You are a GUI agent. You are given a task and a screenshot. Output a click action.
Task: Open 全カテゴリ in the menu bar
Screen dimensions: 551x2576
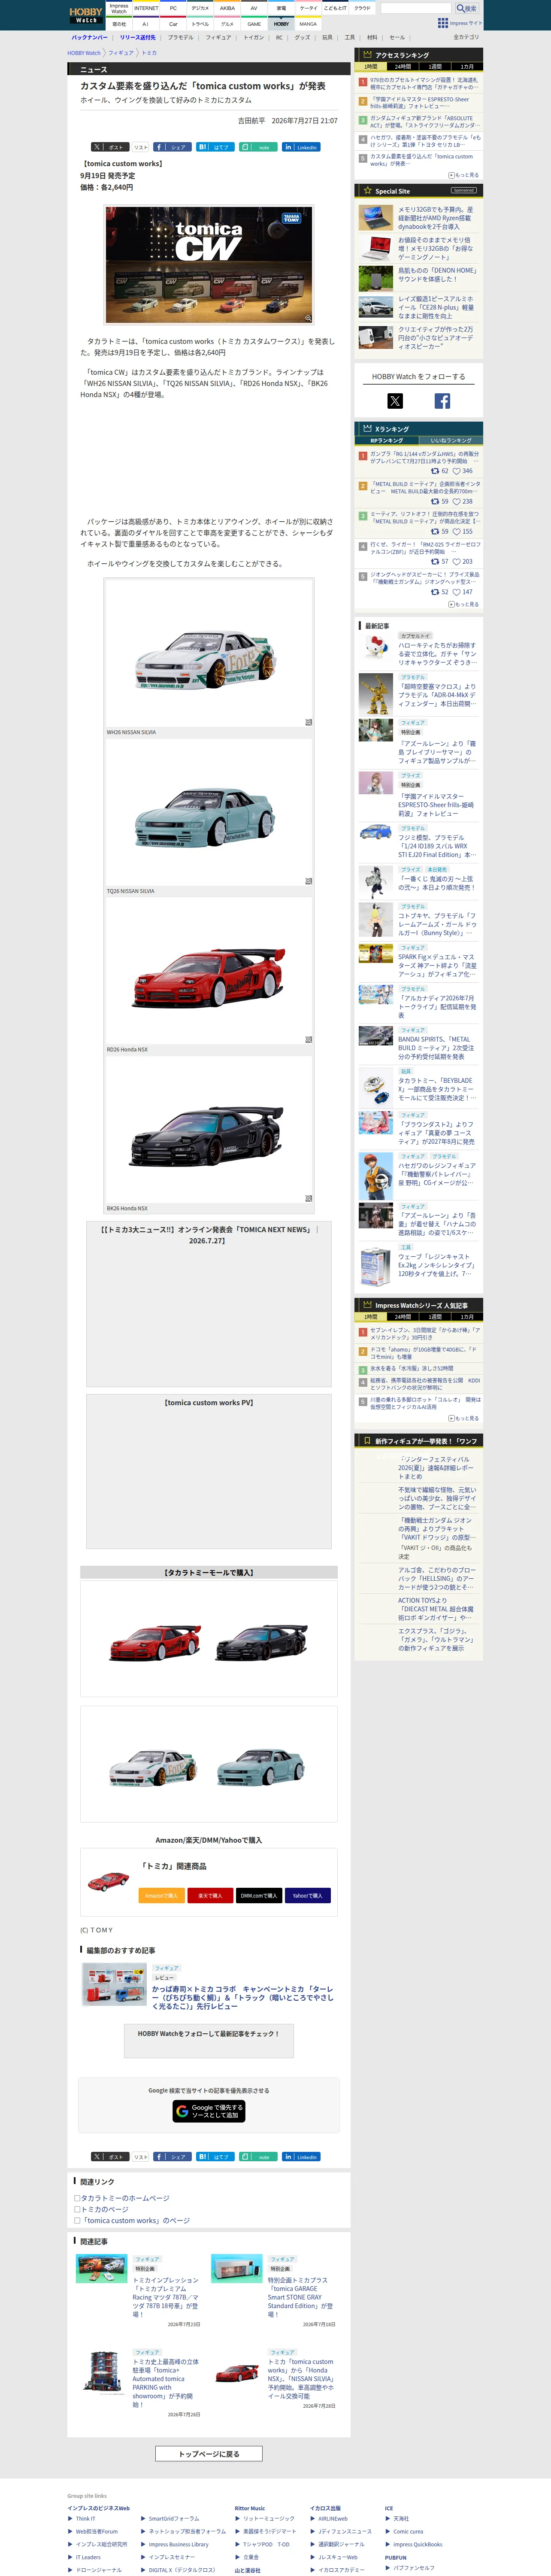466,37
